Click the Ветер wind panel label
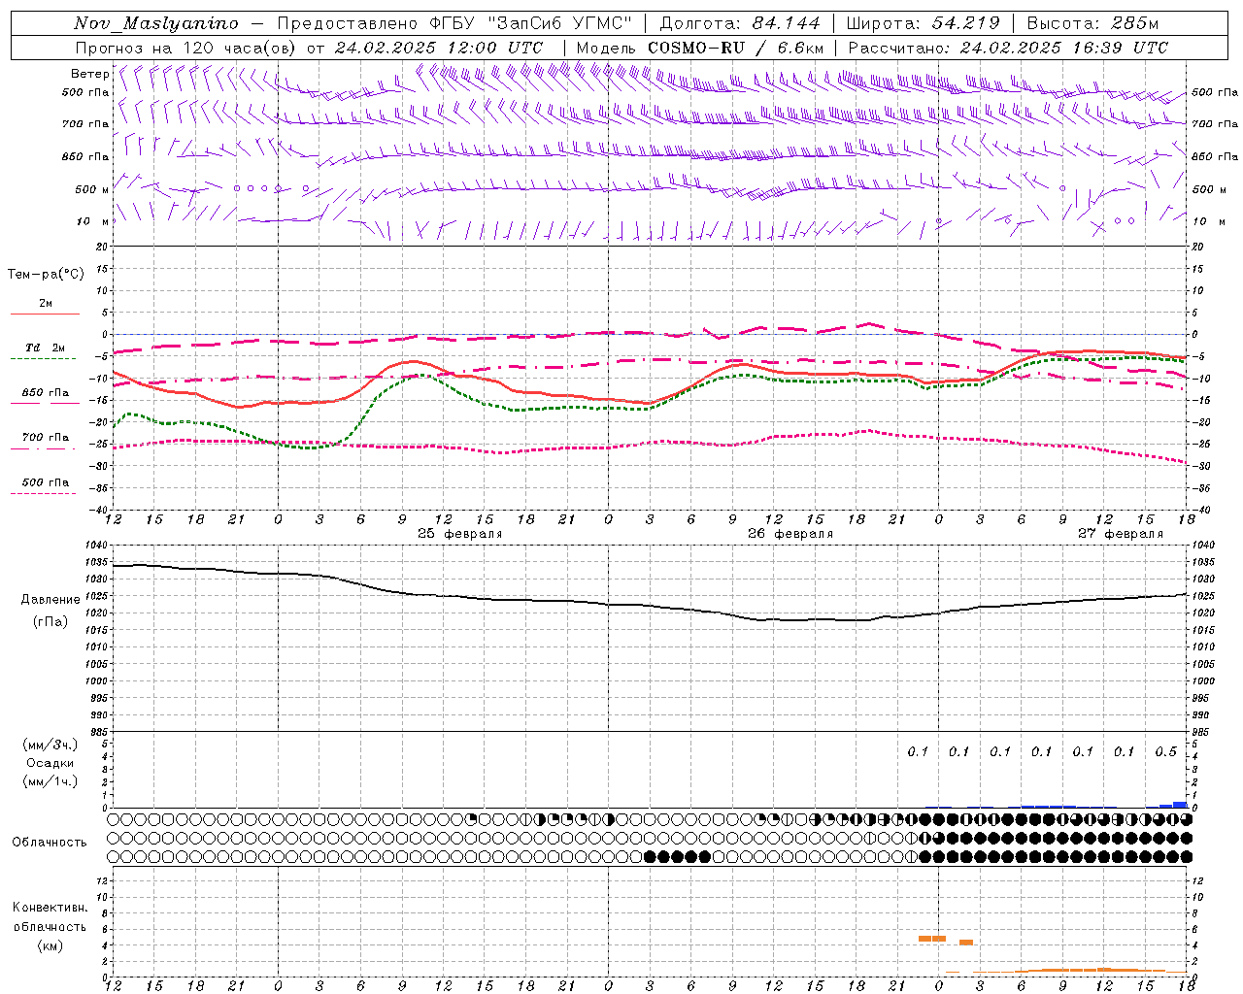Image resolution: width=1243 pixels, height=994 pixels. coord(89,74)
